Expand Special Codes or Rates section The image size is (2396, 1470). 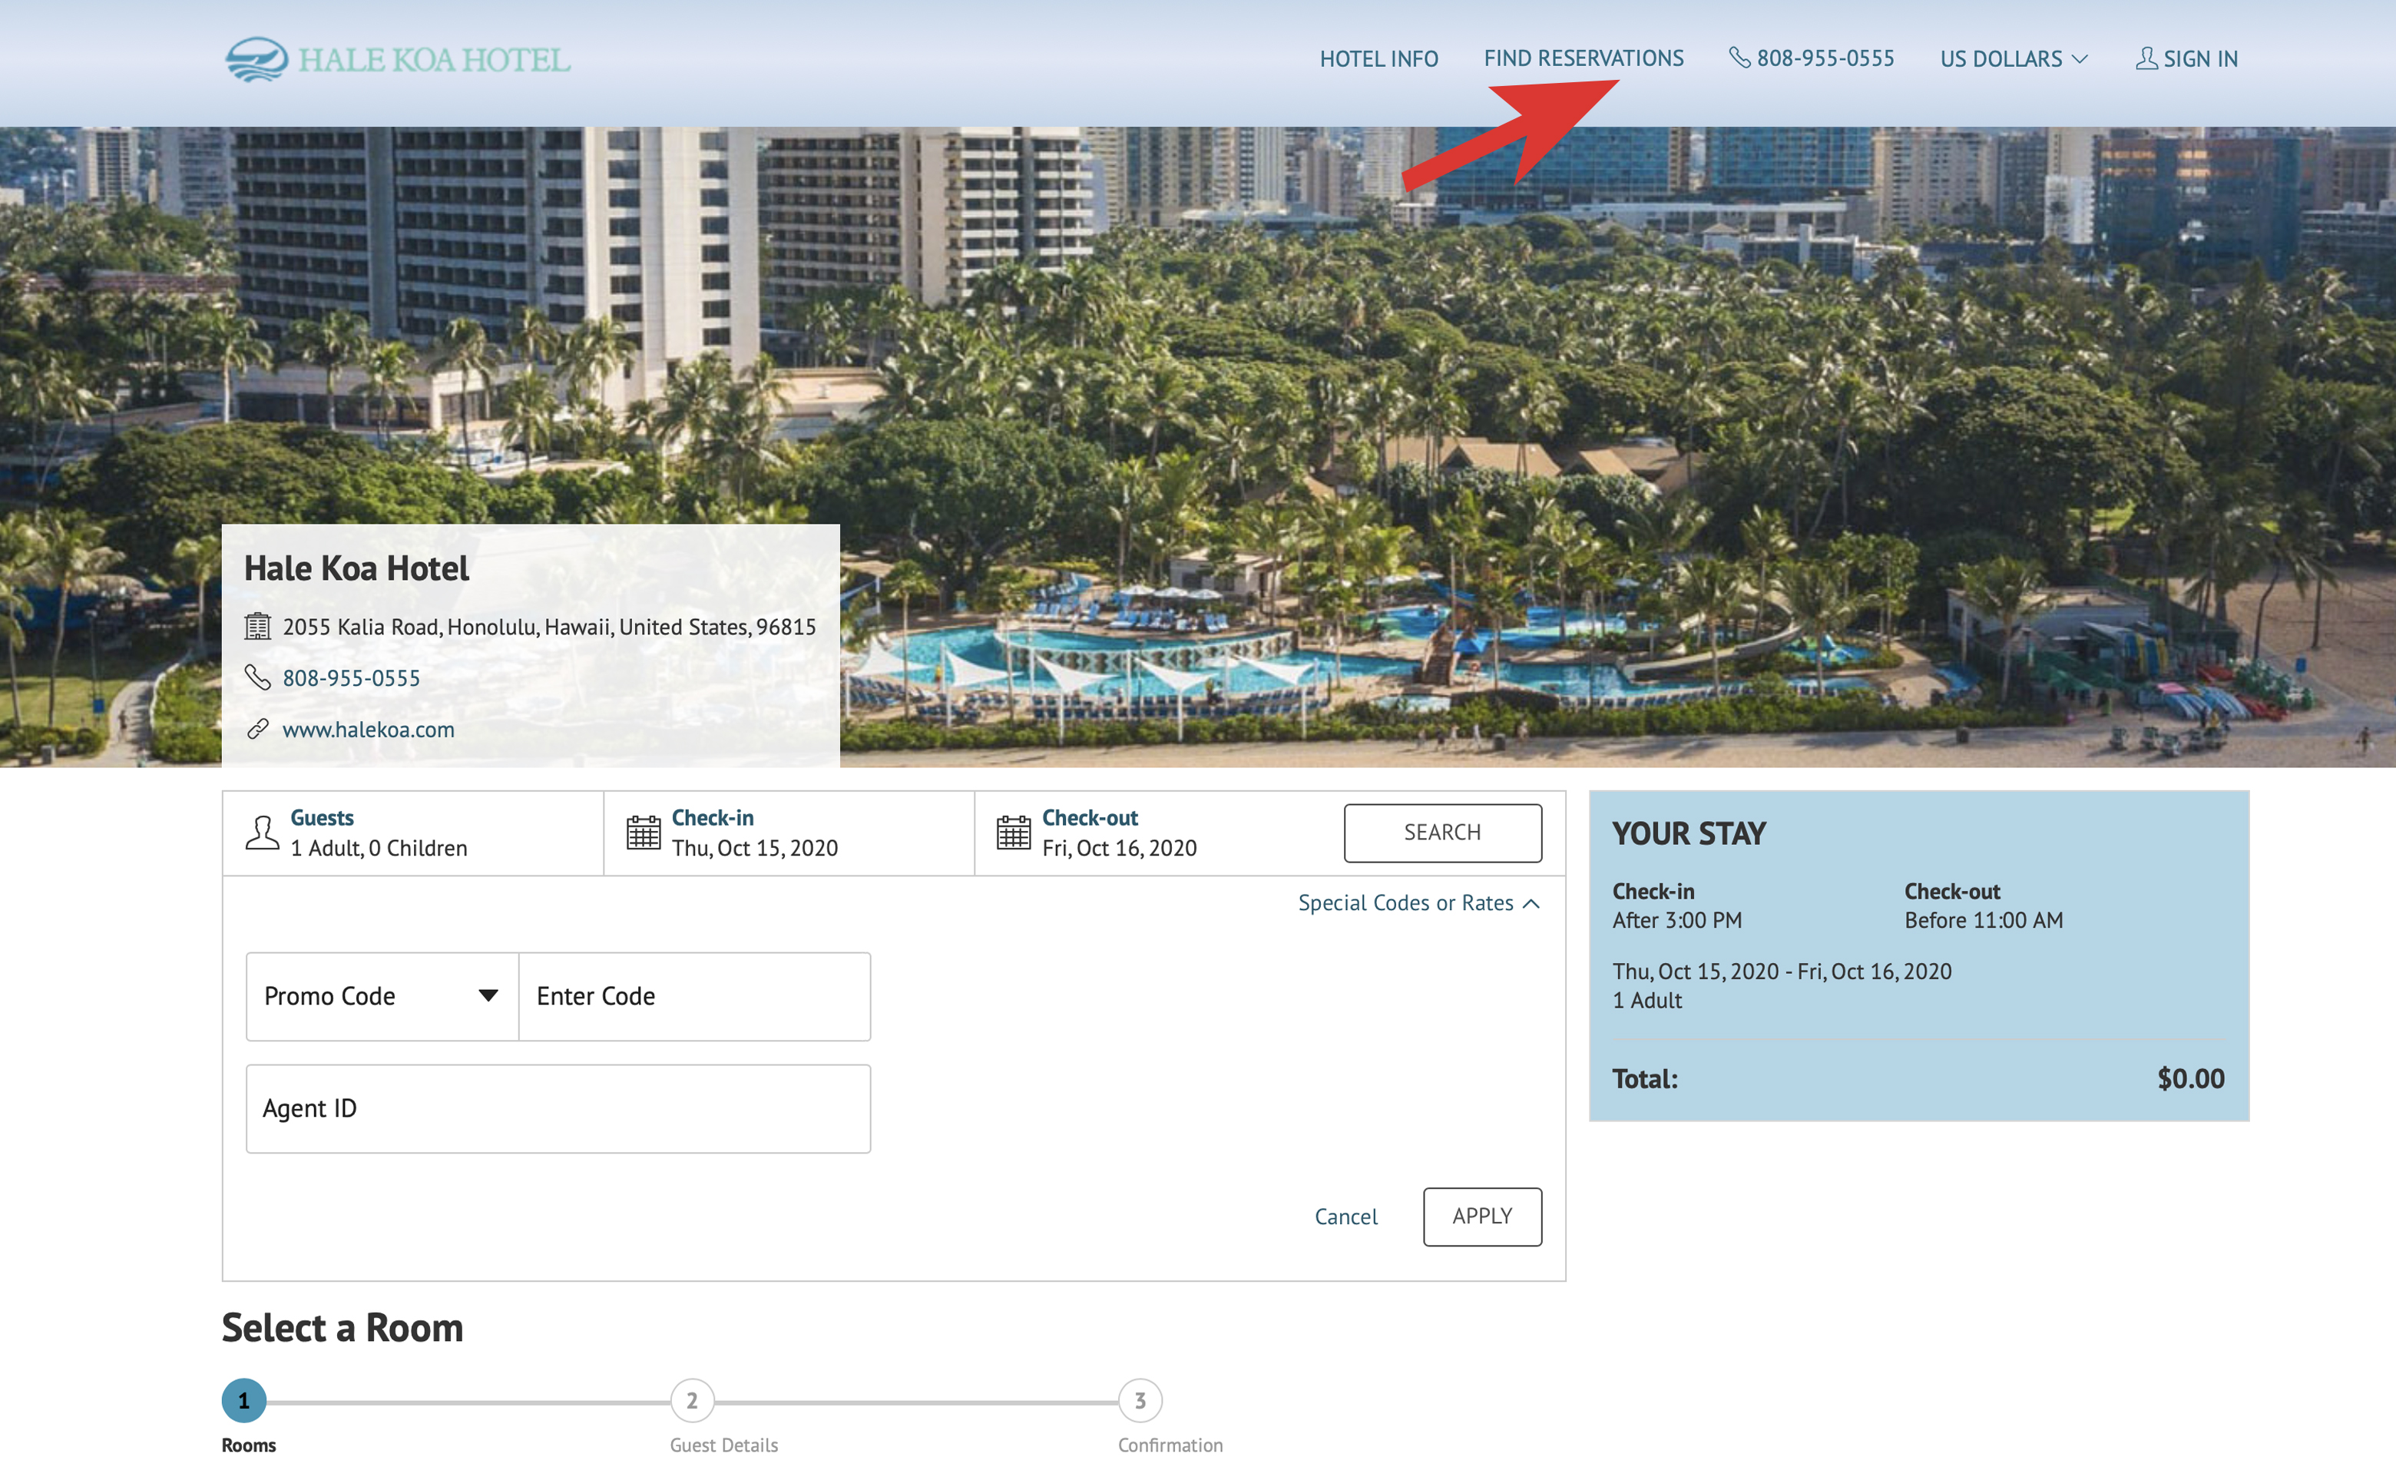tap(1418, 903)
